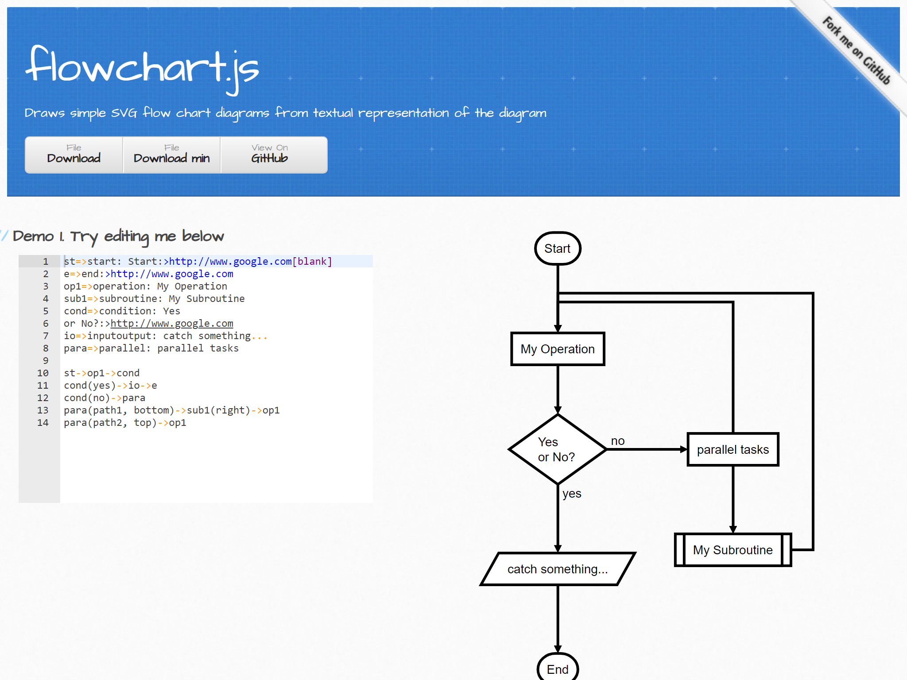Click the My Subroutine flowchart box
The width and height of the screenshot is (907, 680).
click(733, 550)
